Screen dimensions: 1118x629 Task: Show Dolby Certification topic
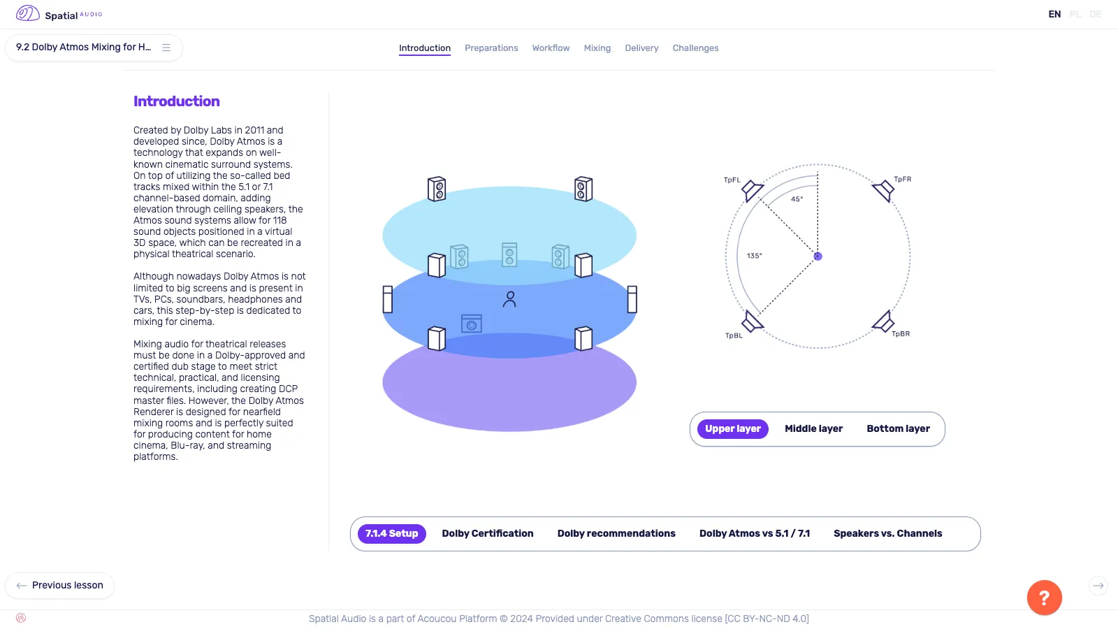tap(488, 534)
